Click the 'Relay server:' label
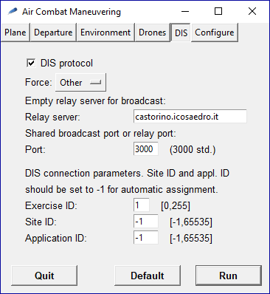The width and height of the screenshot is (270, 294). coord(52,117)
